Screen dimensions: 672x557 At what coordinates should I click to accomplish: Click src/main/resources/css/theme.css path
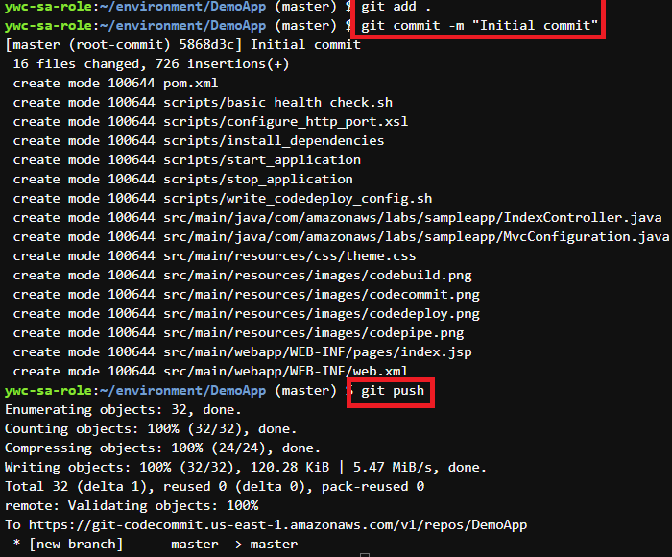tap(289, 256)
